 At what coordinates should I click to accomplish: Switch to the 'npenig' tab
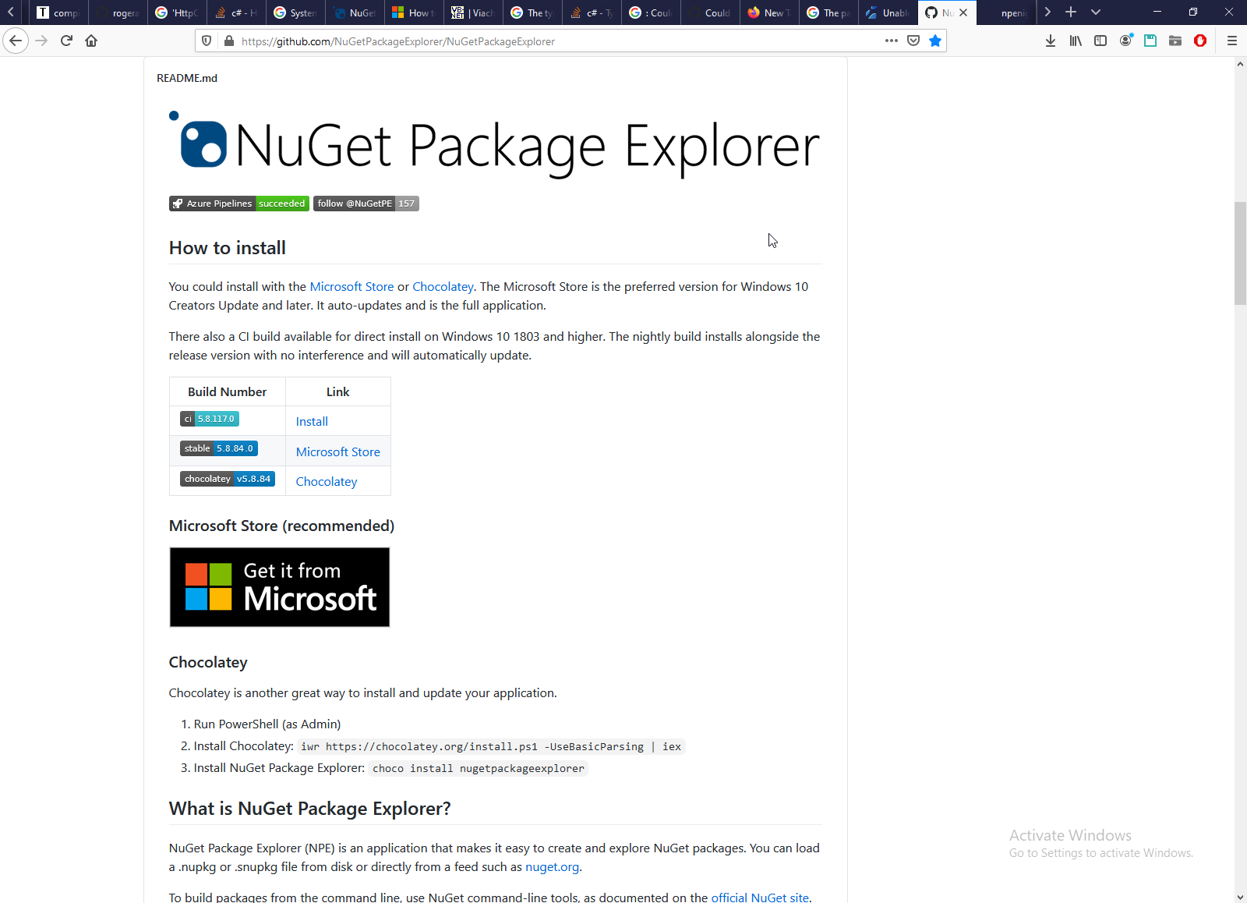pyautogui.click(x=1007, y=12)
